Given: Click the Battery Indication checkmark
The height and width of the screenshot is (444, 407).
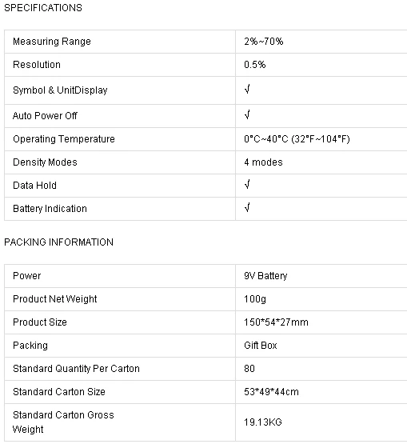Looking at the screenshot, I should coord(247,208).
